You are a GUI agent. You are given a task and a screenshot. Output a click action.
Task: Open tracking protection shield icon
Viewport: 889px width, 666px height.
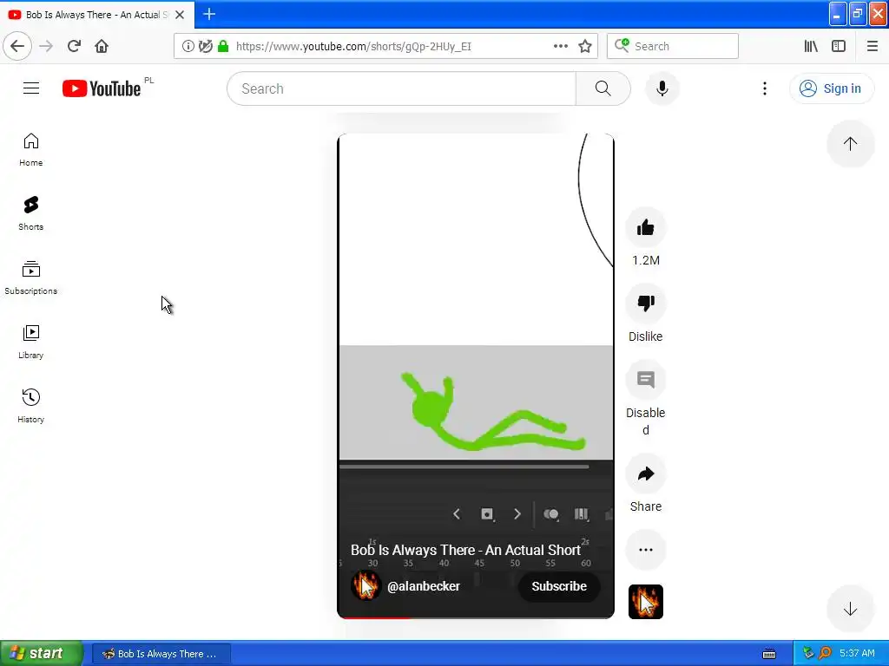click(x=205, y=46)
